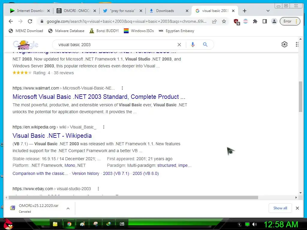Open the Bonzi BUDDY! bookmark
Screen dimensions: 307x230
point(104,31)
